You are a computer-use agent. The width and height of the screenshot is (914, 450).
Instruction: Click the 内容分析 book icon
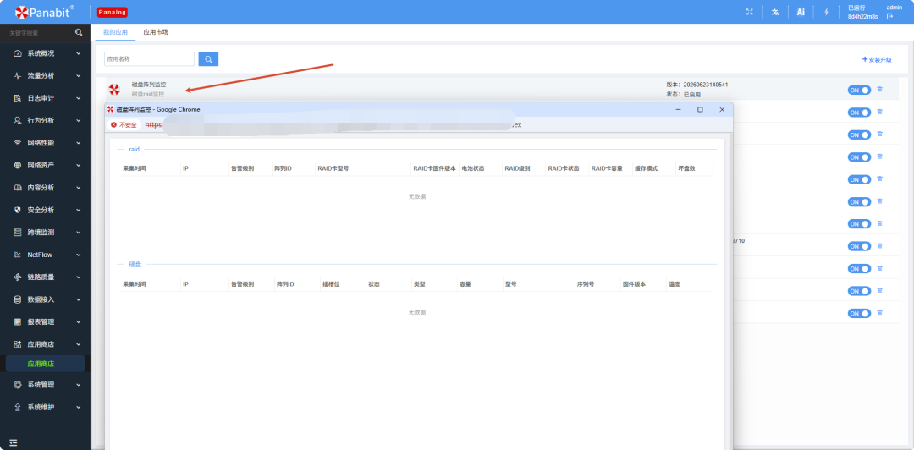point(18,188)
